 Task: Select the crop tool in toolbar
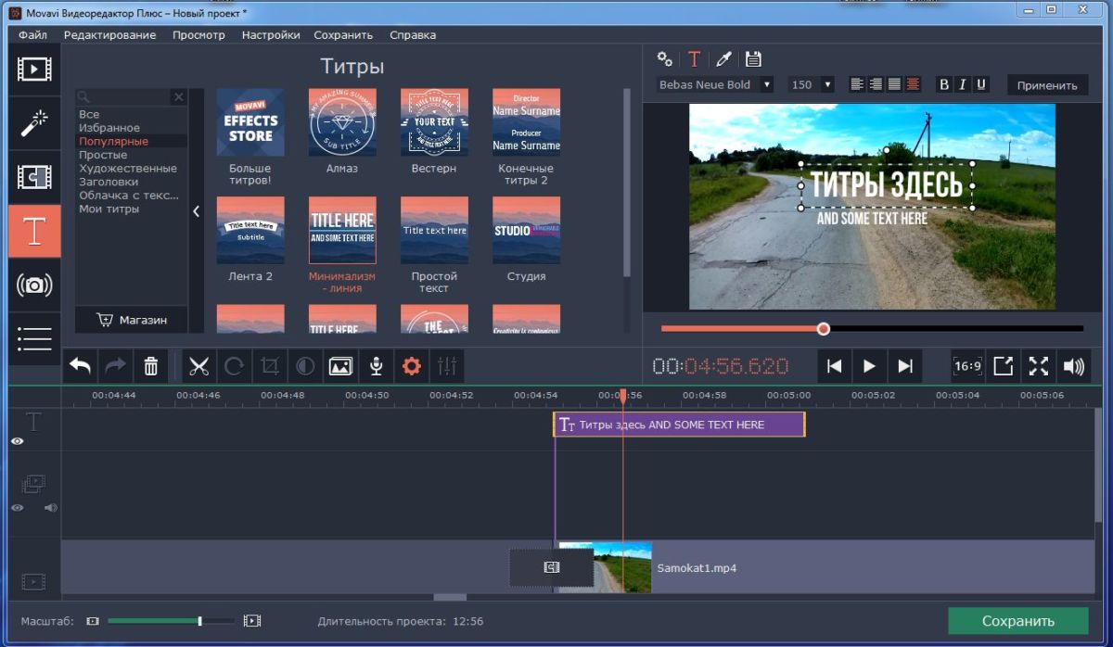coord(270,366)
